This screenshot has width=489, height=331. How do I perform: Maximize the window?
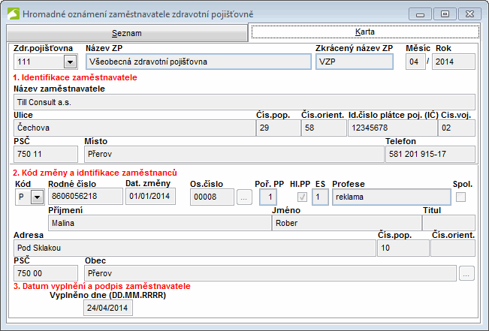click(x=445, y=14)
